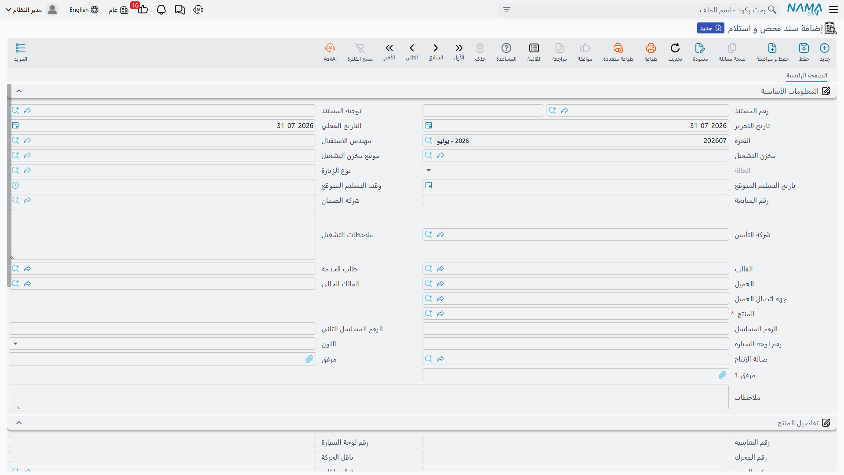Click the NAMA ERP logo
This screenshot has height=475, width=844.
coord(804,10)
